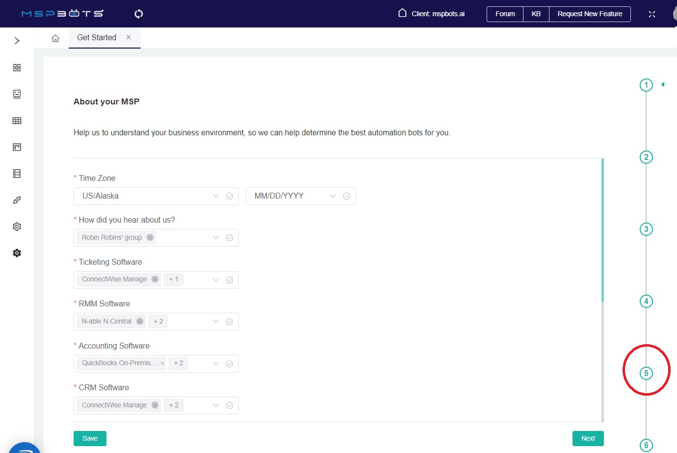Collapse the step tracker arrow
The image size is (677, 453).
coord(663,84)
